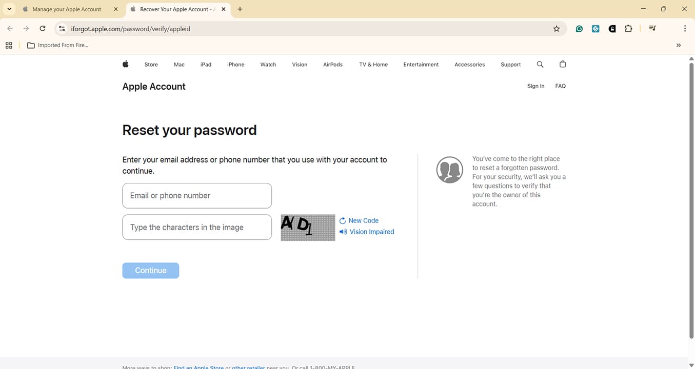Image resolution: width=695 pixels, height=369 pixels.
Task: Click the address bar URL
Action: 131,29
